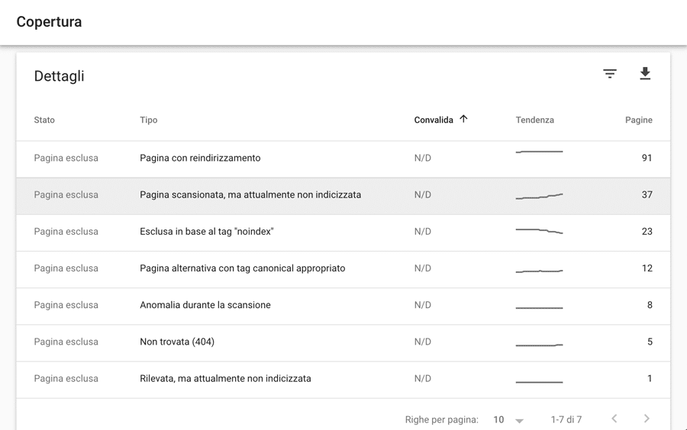Viewport: 687px width, 430px height.
Task: Open 'Pagina scansionata, ma attualmente non indicizzata' row
Action: click(343, 196)
